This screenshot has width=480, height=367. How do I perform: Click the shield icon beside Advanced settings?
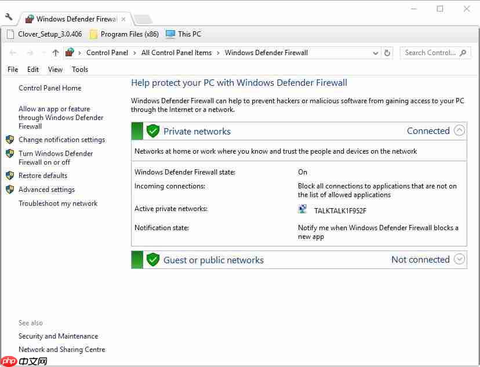tap(10, 190)
